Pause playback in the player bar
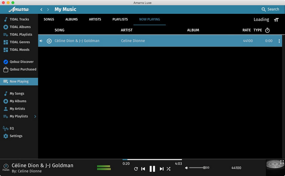Image resolution: width=285 pixels, height=176 pixels. tap(152, 169)
